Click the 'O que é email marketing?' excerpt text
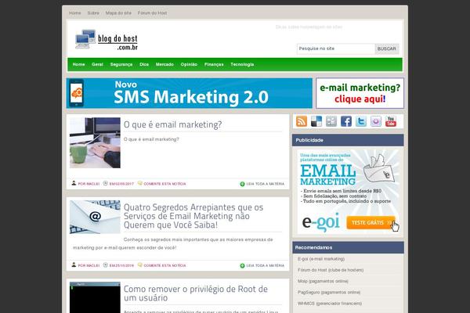The width and height of the screenshot is (470, 313). 151,139
